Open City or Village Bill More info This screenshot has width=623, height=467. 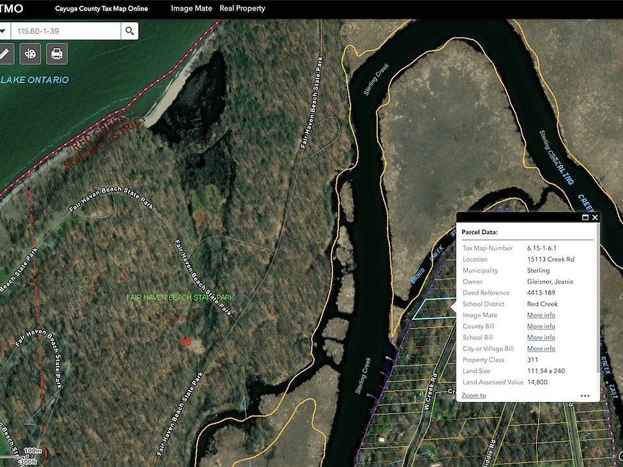[541, 348]
